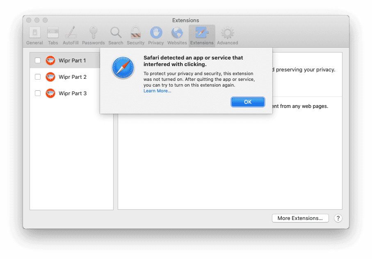Viewport: 372px width, 259px height.
Task: Open the Learn More link
Action: point(157,91)
